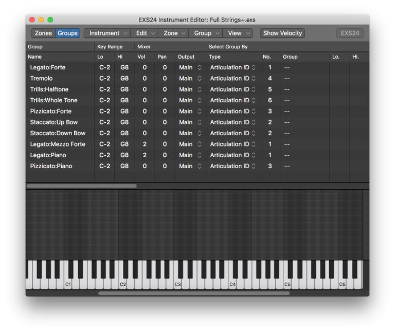The width and height of the screenshot is (395, 333).
Task: Open Output dropdown for Pizzicato:Forte
Action: pyautogui.click(x=190, y=111)
